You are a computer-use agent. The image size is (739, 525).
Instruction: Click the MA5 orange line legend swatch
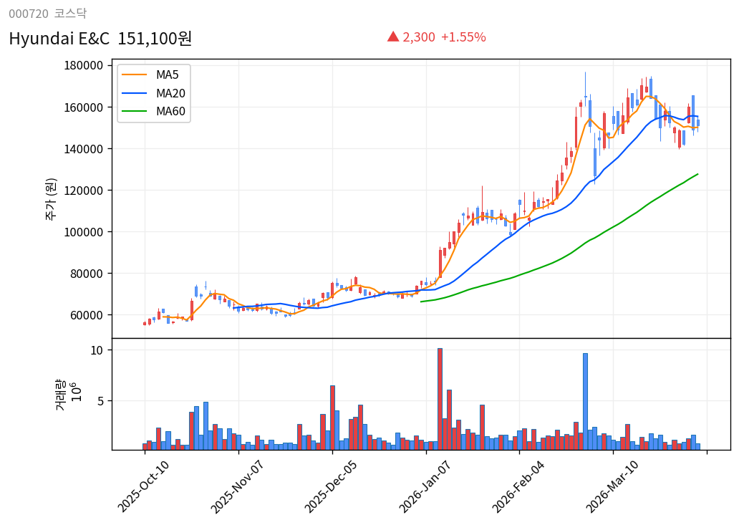(134, 75)
